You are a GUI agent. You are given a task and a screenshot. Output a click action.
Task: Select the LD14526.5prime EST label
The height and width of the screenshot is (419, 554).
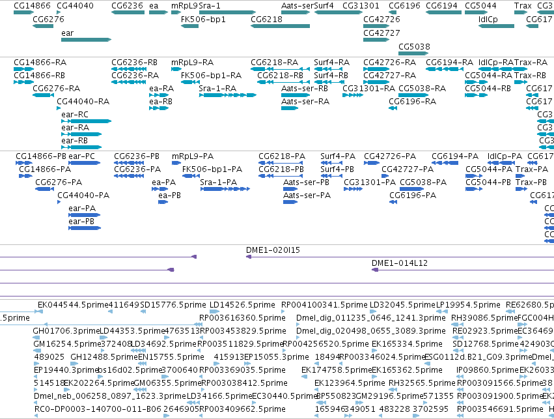coord(242,305)
